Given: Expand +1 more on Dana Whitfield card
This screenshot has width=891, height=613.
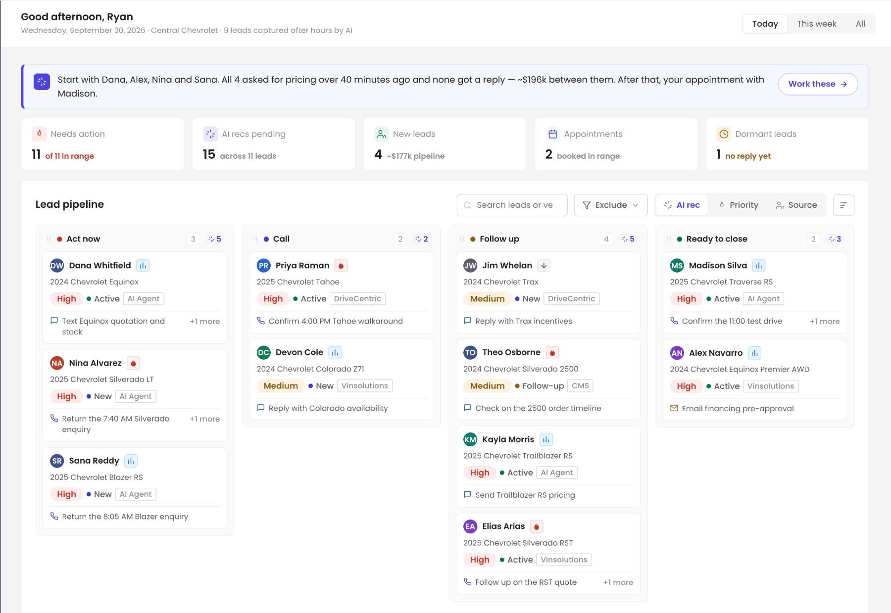Looking at the screenshot, I should coord(205,322).
